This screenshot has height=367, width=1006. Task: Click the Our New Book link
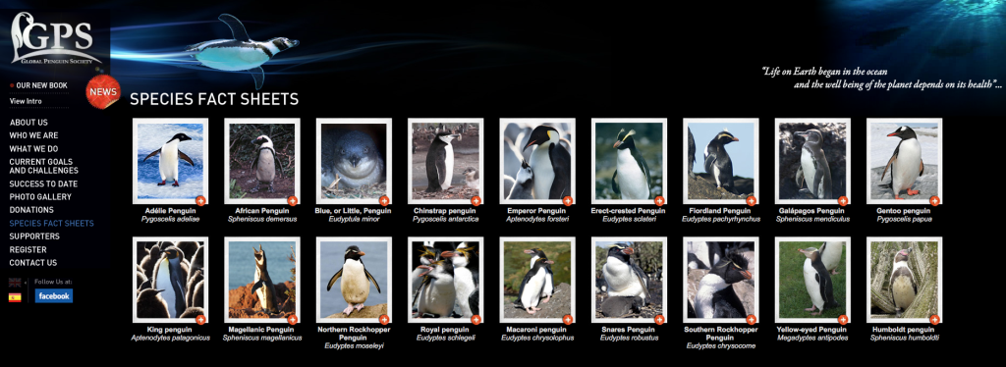[x=41, y=85]
